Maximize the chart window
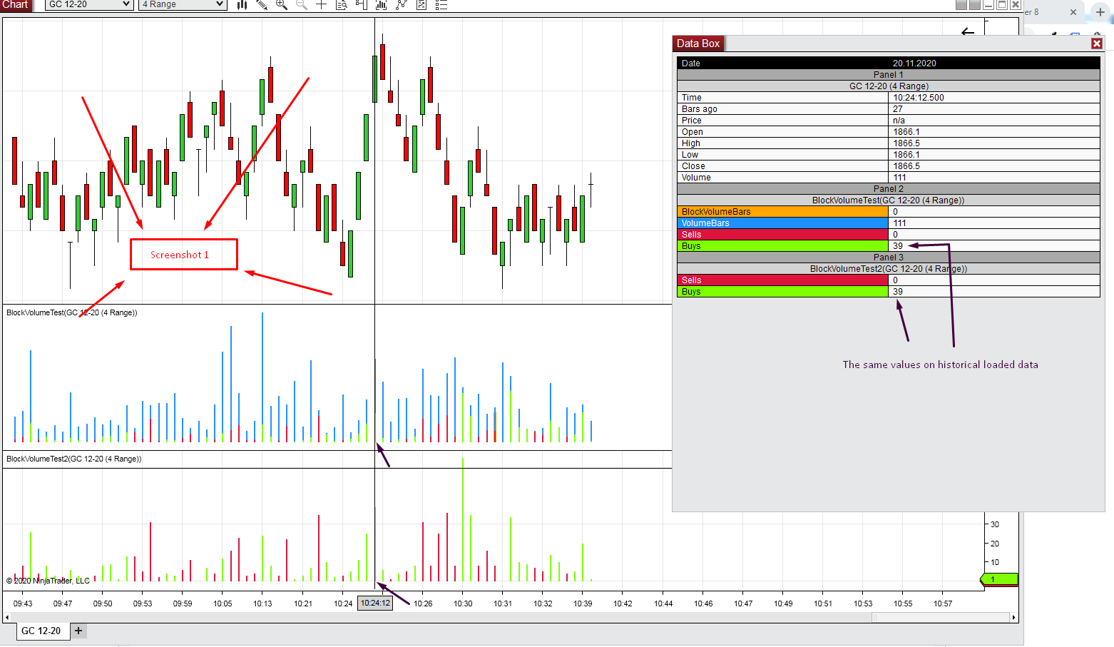Image resolution: width=1114 pixels, height=647 pixels. pyautogui.click(x=1002, y=4)
